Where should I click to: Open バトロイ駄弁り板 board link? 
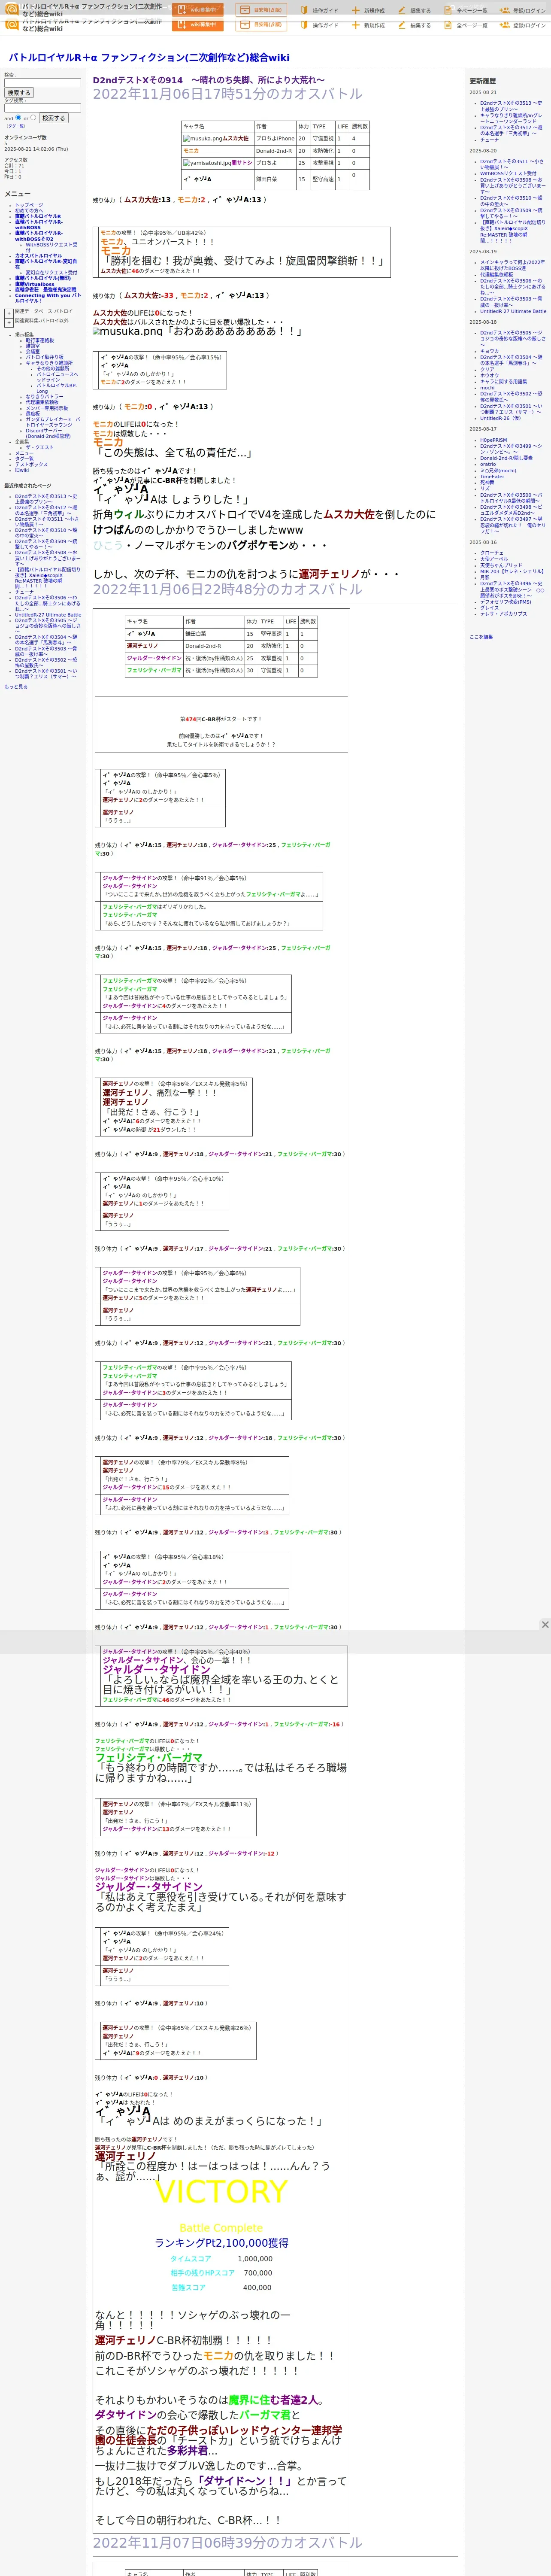click(x=45, y=357)
